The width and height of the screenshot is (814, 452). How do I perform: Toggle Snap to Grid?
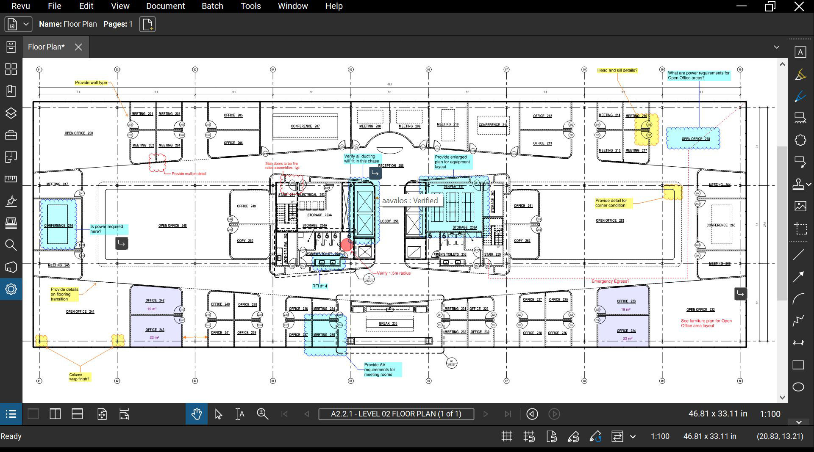529,436
